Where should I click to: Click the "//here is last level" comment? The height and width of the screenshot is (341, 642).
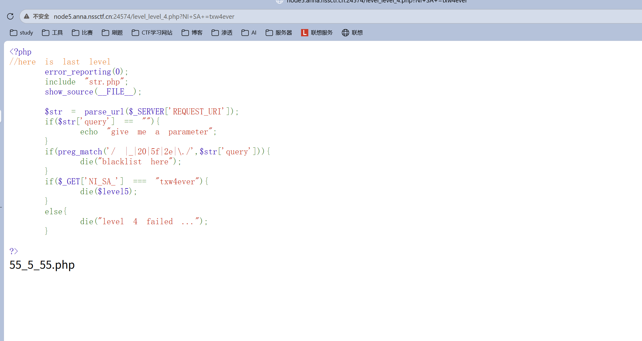pyautogui.click(x=60, y=62)
